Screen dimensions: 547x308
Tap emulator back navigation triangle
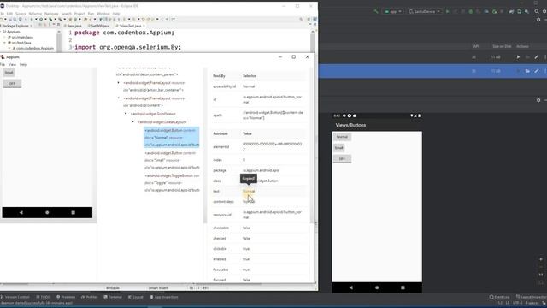(351, 287)
